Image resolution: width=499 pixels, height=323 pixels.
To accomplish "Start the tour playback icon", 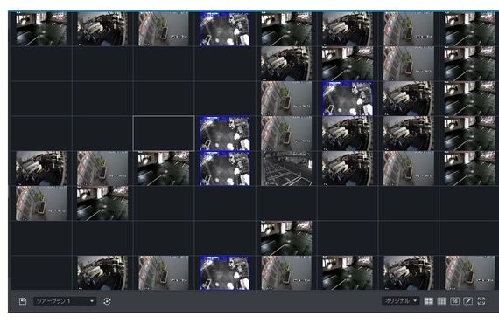I will pos(108,301).
